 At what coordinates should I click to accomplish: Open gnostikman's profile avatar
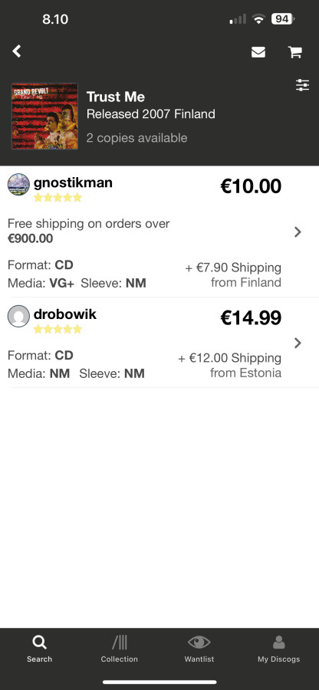pyautogui.click(x=18, y=184)
